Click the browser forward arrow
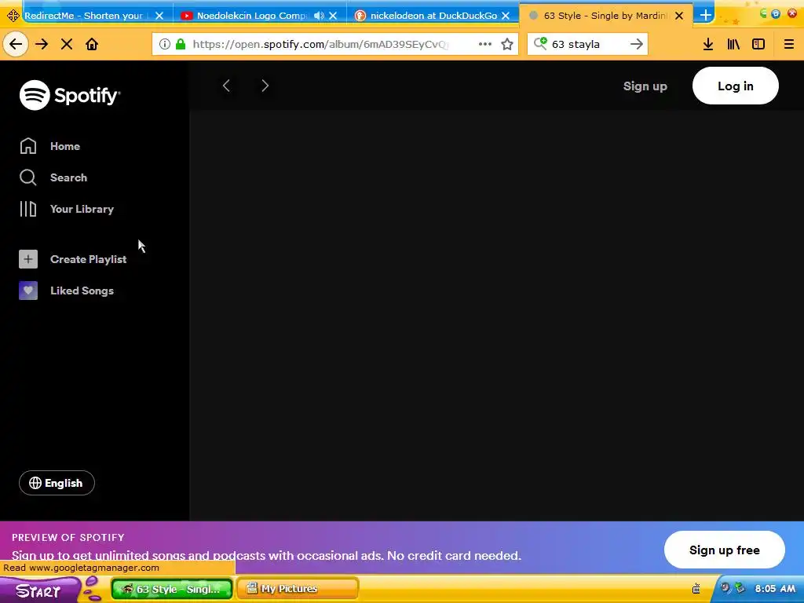The height and width of the screenshot is (603, 804). pyautogui.click(x=42, y=44)
